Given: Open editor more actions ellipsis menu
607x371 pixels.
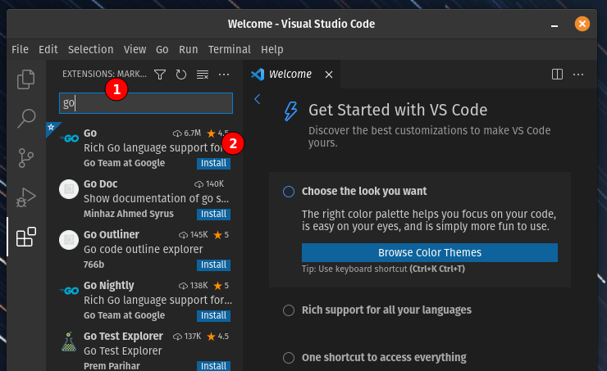Looking at the screenshot, I should 578,75.
